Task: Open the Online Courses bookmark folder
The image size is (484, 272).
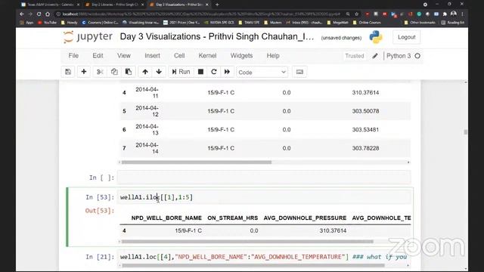Action: [x=367, y=23]
